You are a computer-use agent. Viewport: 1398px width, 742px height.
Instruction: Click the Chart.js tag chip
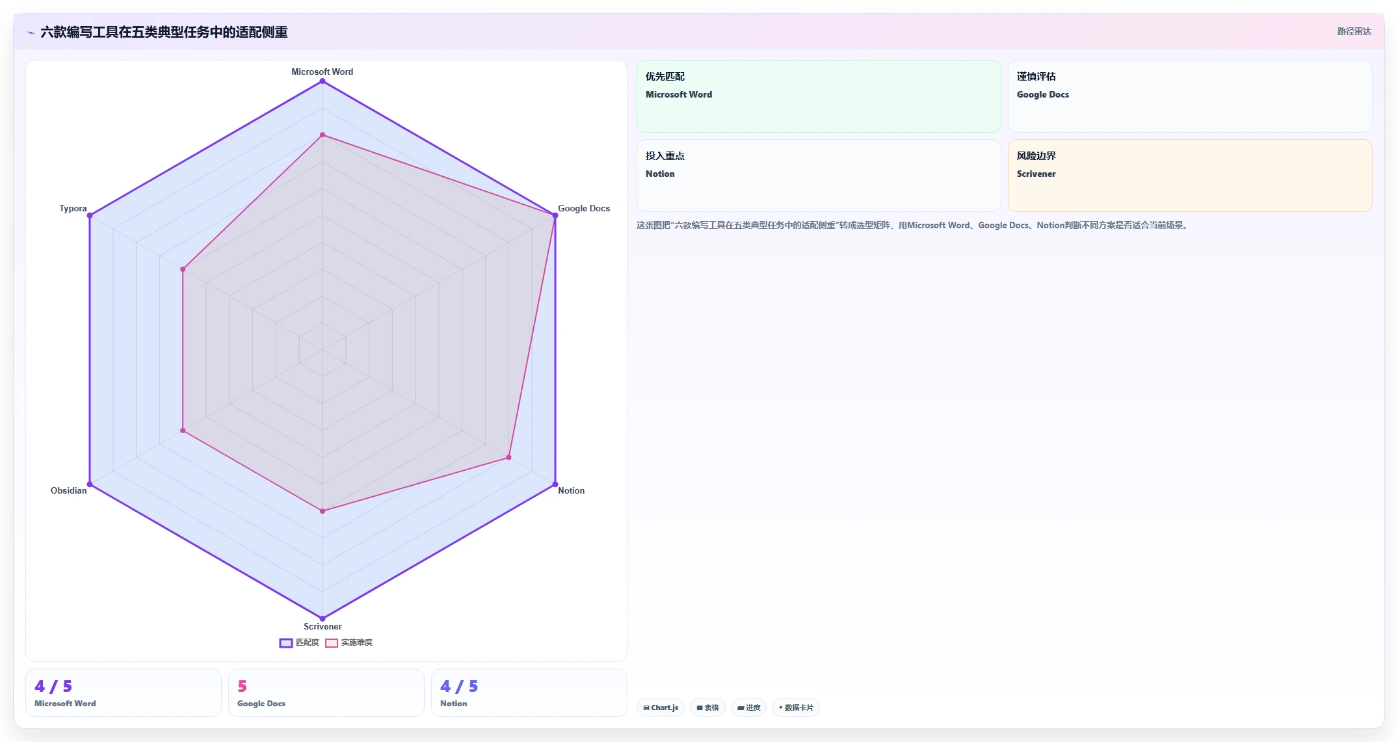pos(661,708)
